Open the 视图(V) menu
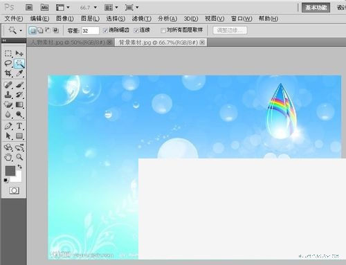 [215, 19]
